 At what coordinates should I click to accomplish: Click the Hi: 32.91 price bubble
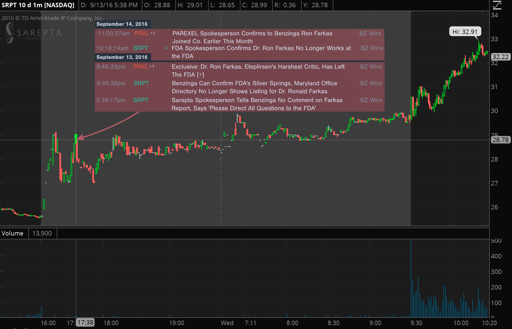coord(465,32)
